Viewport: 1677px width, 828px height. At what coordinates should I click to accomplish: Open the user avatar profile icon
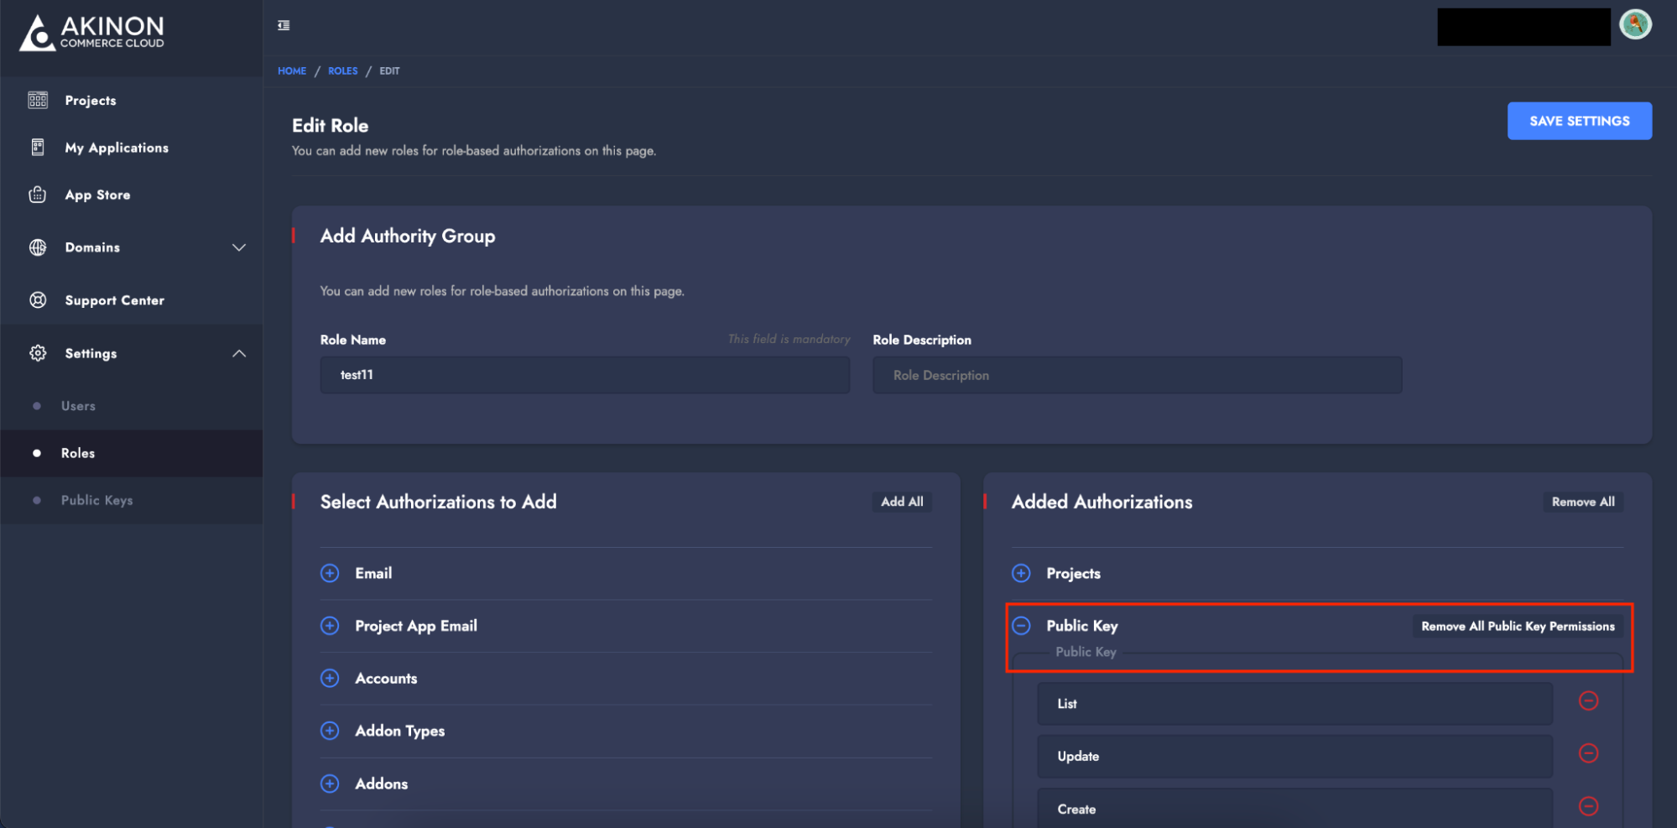[1634, 25]
